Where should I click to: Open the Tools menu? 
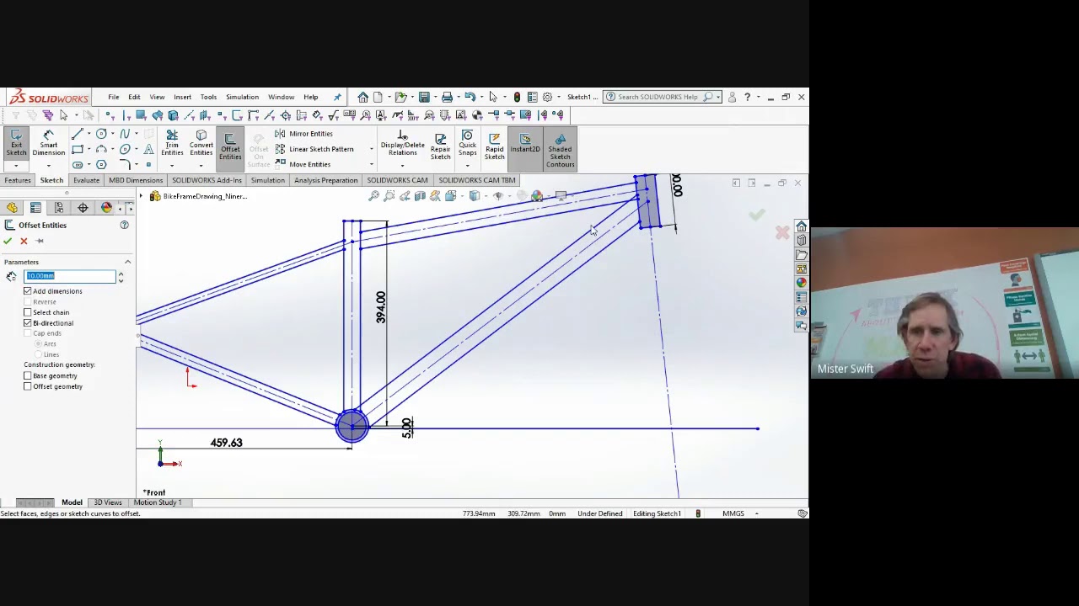pyautogui.click(x=208, y=97)
